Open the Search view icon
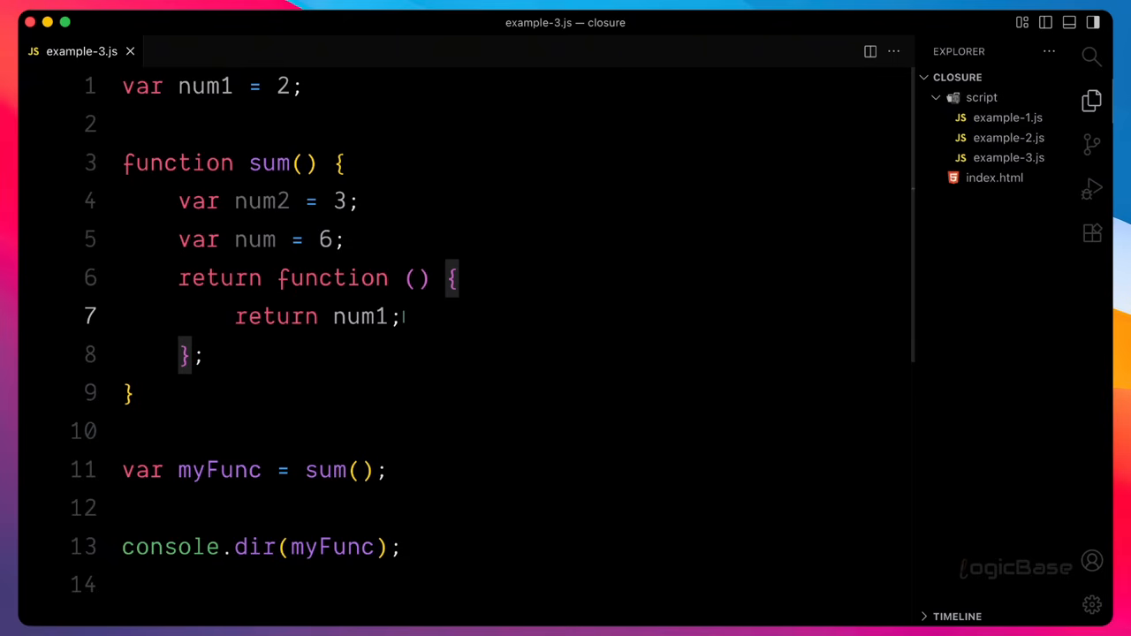 tap(1091, 57)
